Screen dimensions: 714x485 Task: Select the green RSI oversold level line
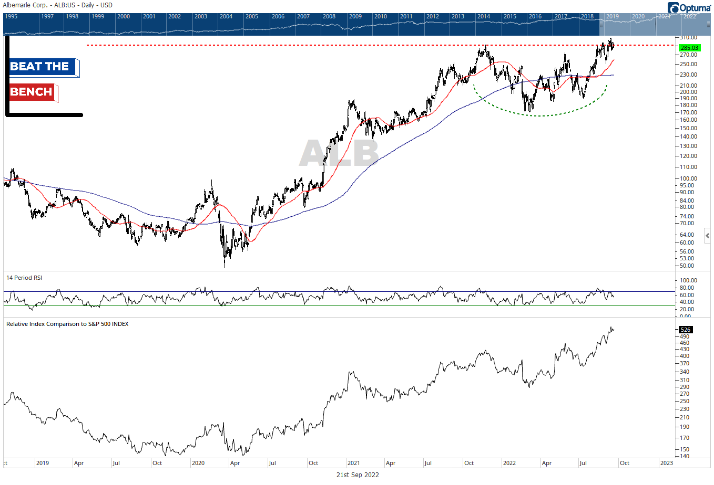(338, 305)
